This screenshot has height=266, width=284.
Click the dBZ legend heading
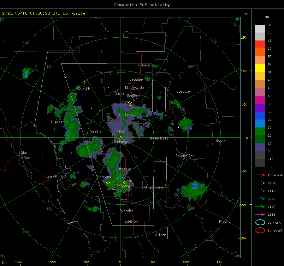pyautogui.click(x=268, y=17)
